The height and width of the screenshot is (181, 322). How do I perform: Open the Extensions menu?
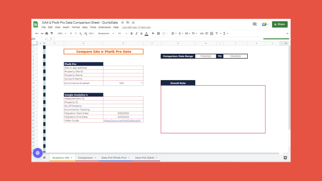(104, 27)
